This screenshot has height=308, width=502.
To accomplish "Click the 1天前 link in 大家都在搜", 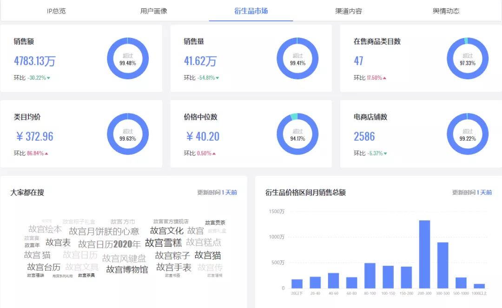I will (229, 192).
